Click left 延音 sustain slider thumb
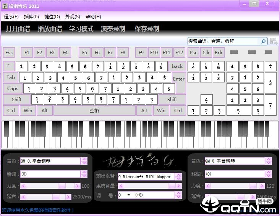 [56, 197]
